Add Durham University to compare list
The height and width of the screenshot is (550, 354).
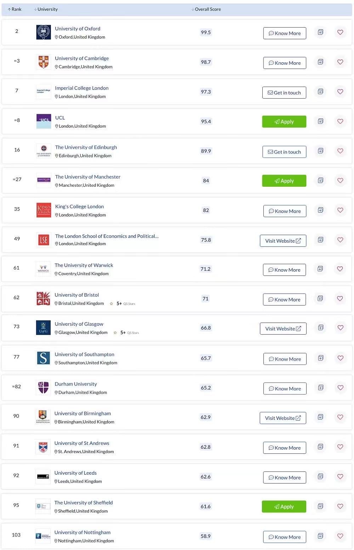pyautogui.click(x=320, y=388)
